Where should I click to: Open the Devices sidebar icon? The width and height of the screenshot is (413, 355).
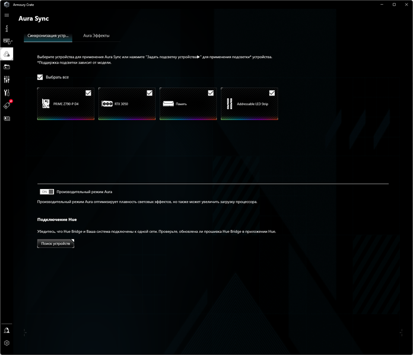click(x=7, y=41)
